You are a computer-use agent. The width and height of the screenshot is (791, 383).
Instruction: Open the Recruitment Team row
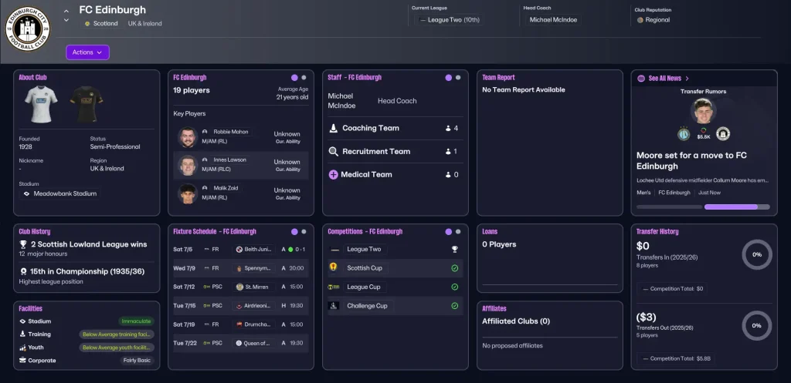pos(395,152)
